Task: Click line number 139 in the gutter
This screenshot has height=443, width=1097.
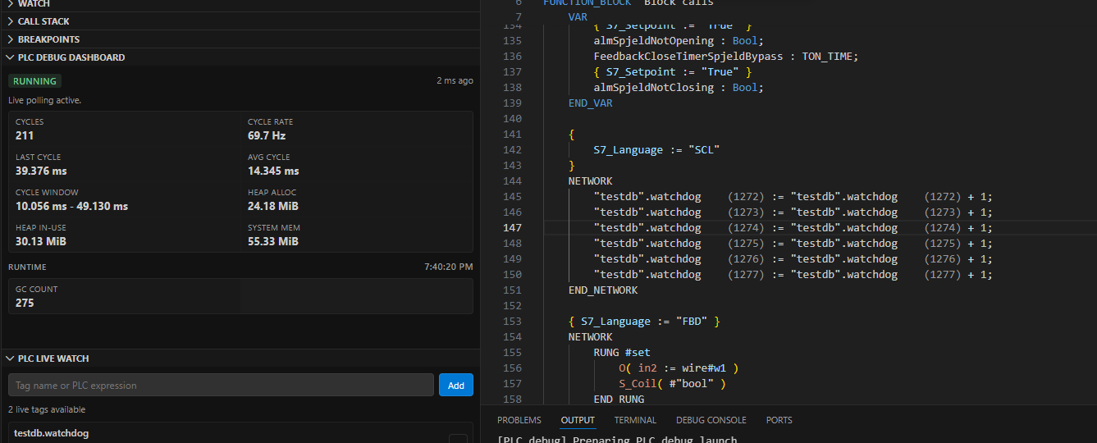Action: pos(513,103)
